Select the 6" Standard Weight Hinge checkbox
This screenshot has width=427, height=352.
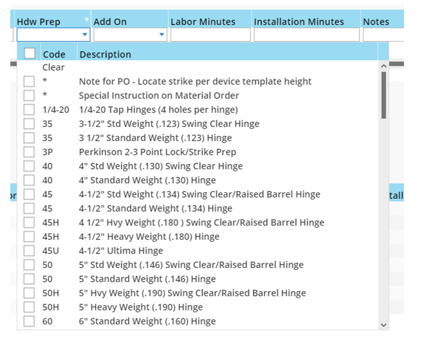coord(29,321)
